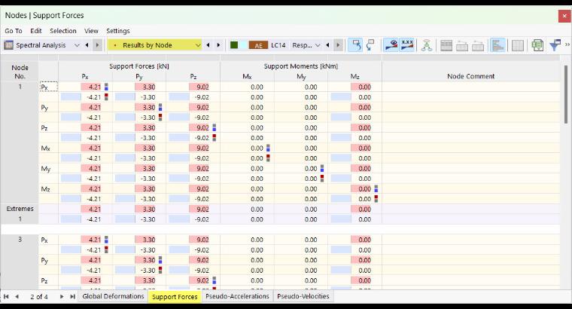Click the brown AE load case badge
This screenshot has height=309, width=572.
(x=258, y=45)
